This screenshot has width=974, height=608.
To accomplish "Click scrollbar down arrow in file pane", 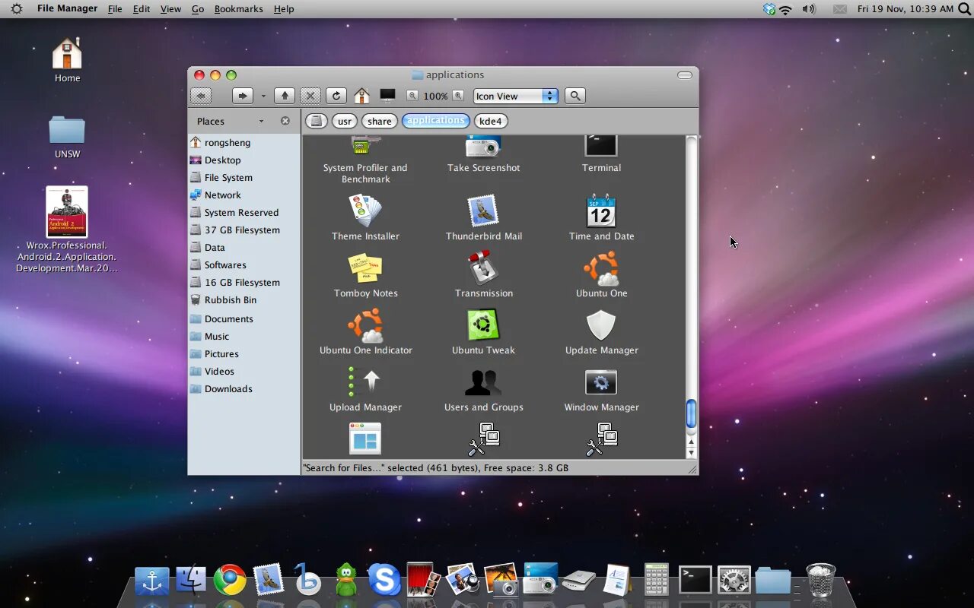I will pyautogui.click(x=691, y=453).
